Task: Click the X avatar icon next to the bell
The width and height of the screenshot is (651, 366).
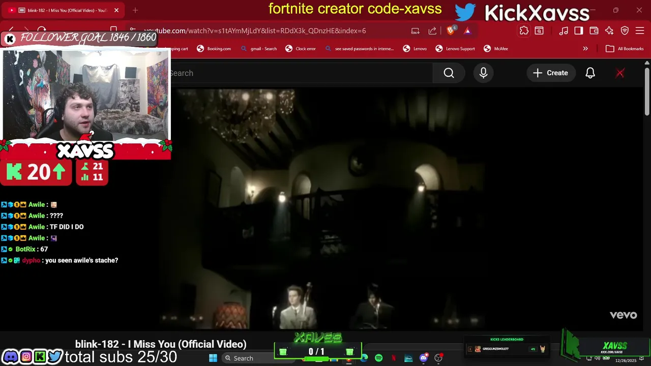Action: [x=620, y=73]
